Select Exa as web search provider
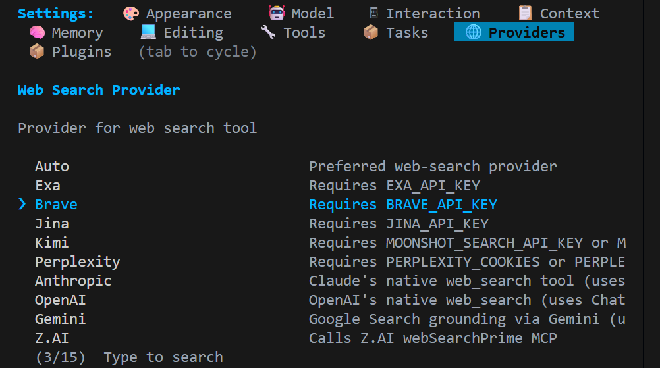The height and width of the screenshot is (368, 660). [47, 186]
